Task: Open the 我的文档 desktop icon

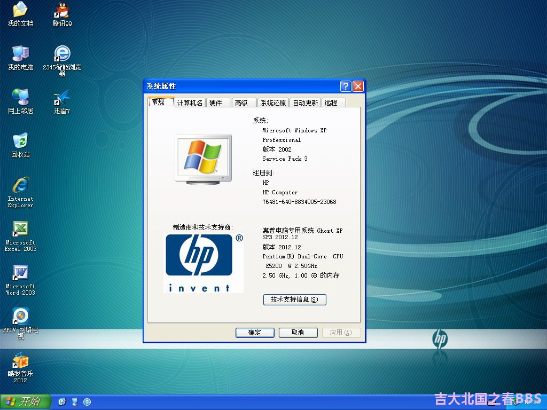Action: (21, 14)
